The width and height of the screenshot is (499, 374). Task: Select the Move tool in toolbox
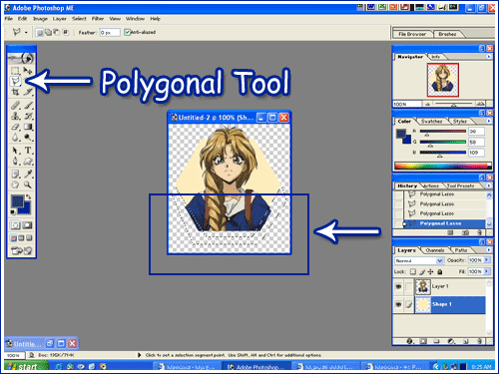tap(28, 71)
